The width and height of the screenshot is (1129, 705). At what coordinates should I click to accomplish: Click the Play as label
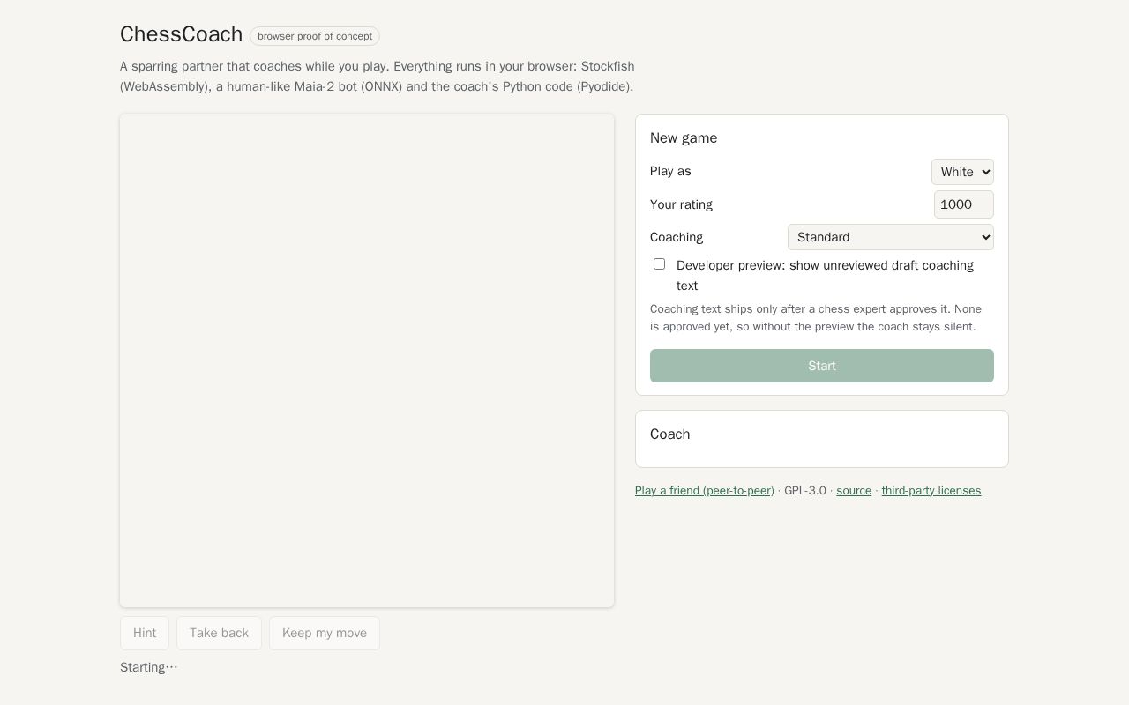[670, 171]
